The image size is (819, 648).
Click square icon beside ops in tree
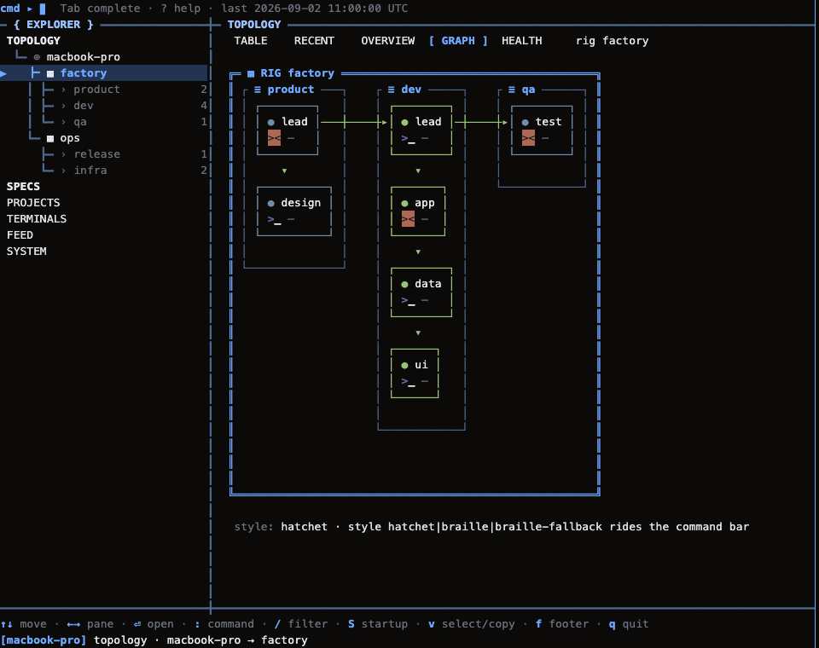[50, 138]
